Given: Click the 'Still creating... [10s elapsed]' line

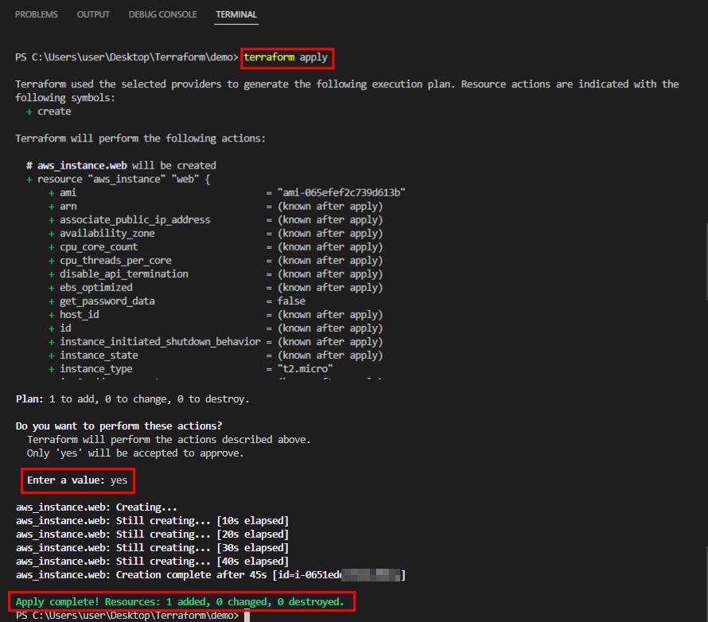Looking at the screenshot, I should point(152,520).
